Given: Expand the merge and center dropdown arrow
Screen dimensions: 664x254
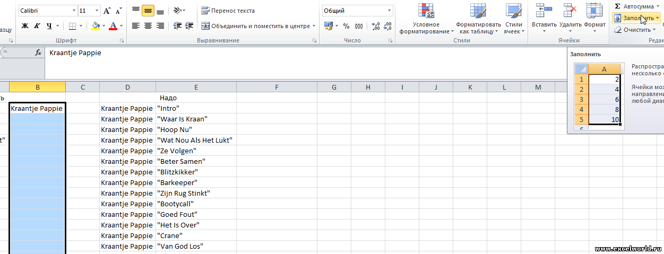Looking at the screenshot, I should [x=314, y=25].
